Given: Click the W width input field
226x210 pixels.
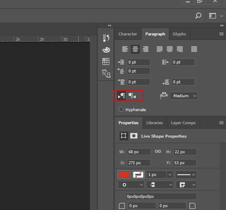Looking at the screenshot, I should (x=139, y=152).
